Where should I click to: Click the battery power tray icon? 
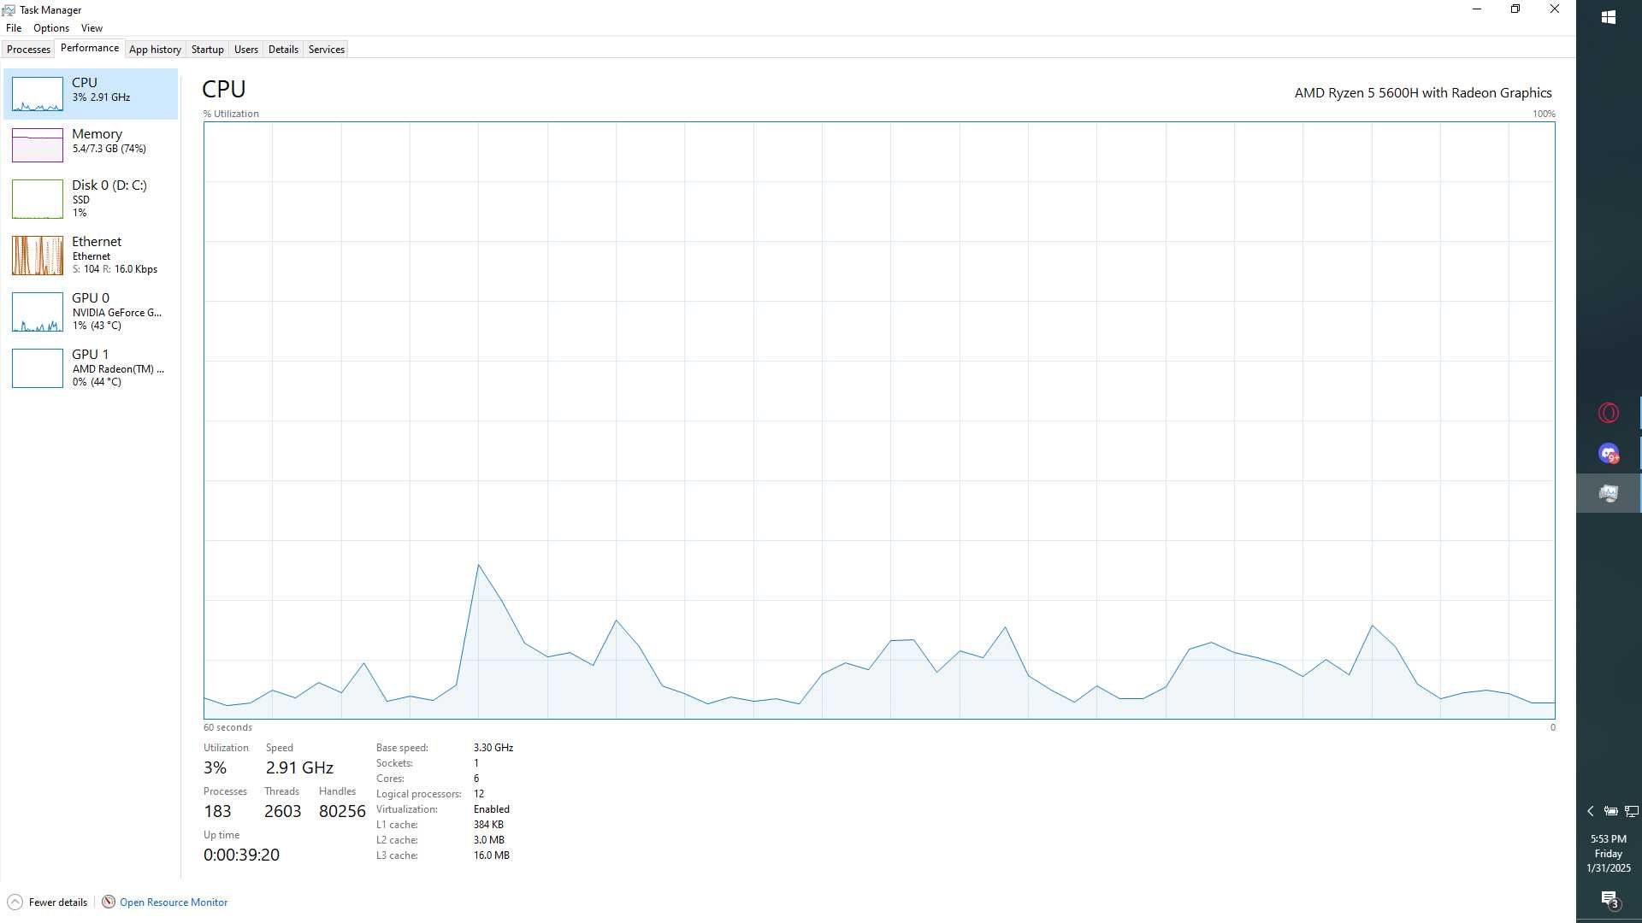[1610, 811]
